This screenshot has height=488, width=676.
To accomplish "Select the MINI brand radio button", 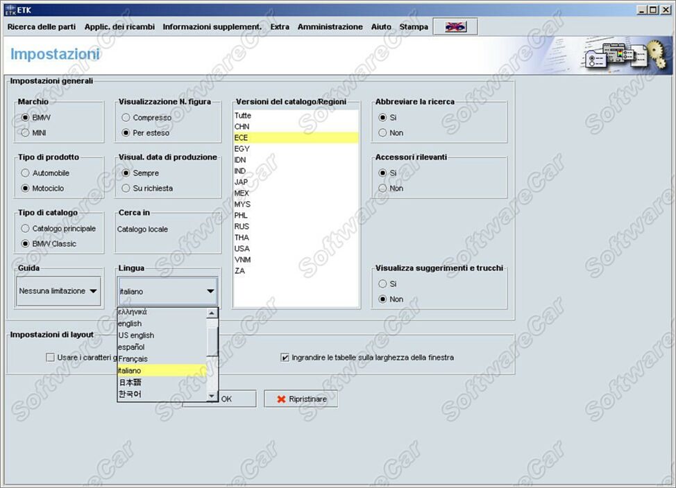I will (26, 132).
